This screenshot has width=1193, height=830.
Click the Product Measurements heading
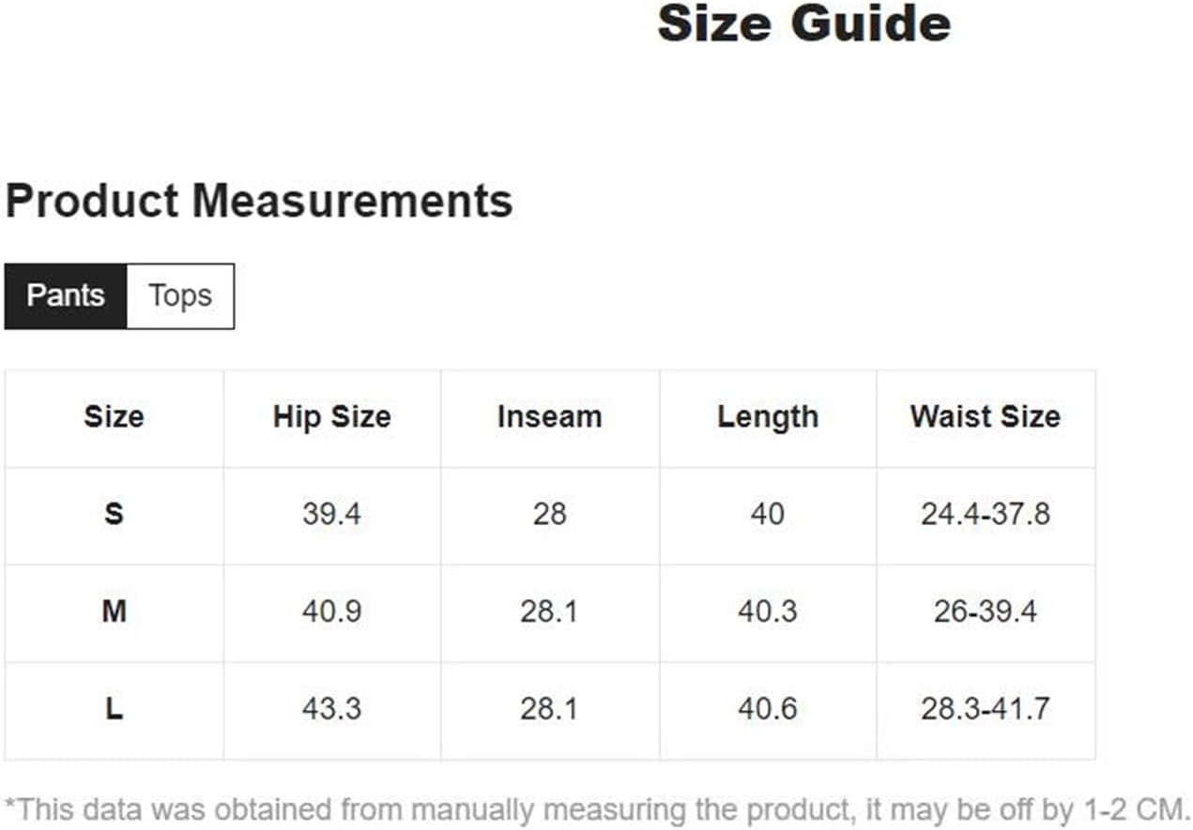pyautogui.click(x=259, y=201)
